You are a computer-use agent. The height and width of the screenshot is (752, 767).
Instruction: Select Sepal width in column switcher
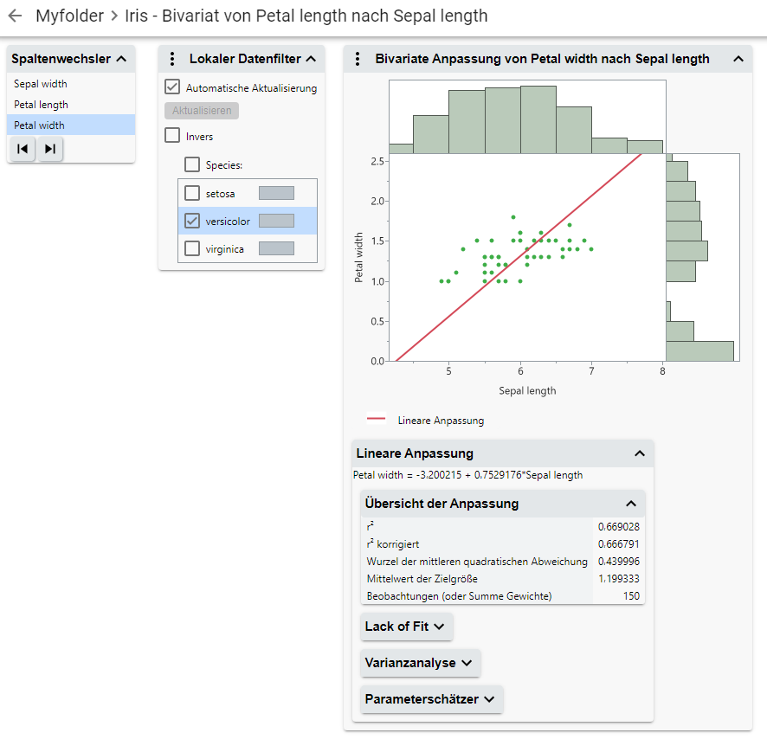click(41, 84)
